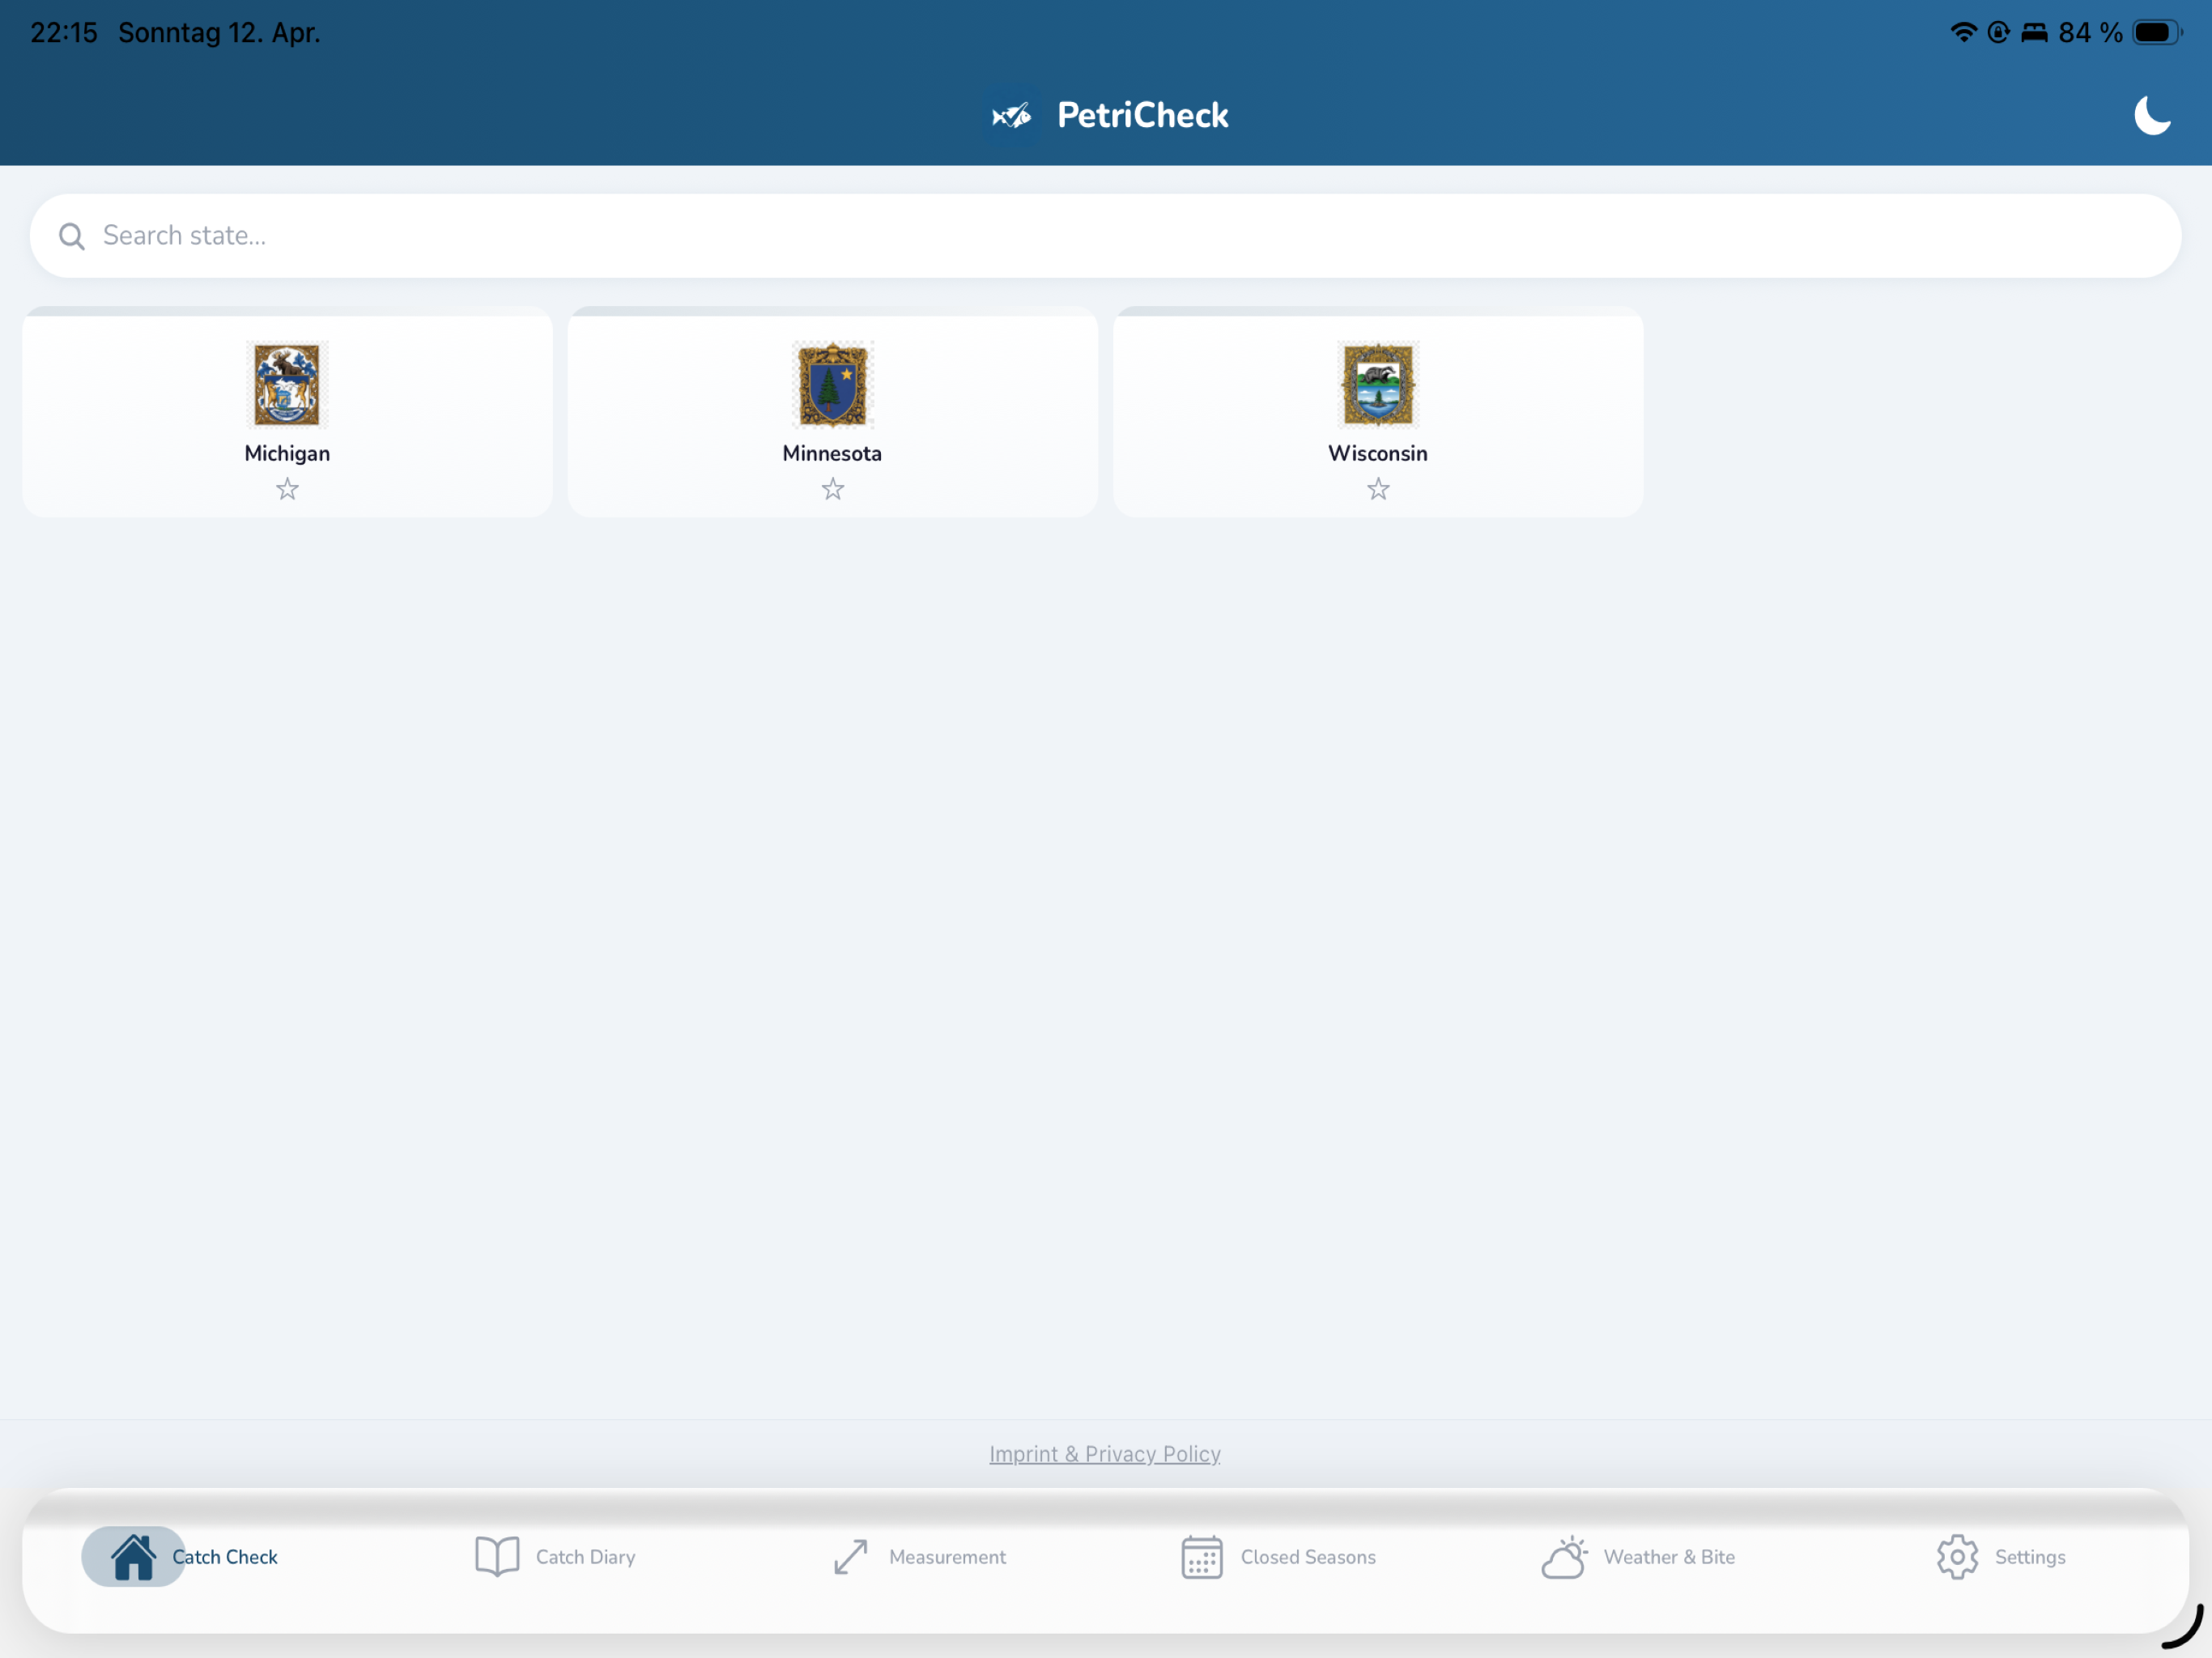Screen dimensions: 2212x1658
Task: Tap the Weather & Bite cloud icon
Action: coord(1565,1557)
